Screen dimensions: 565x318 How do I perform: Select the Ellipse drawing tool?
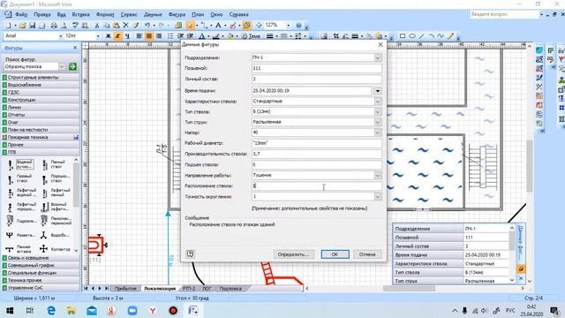(x=412, y=36)
